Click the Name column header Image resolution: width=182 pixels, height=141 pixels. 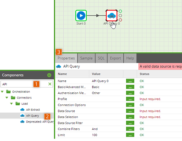(62, 74)
